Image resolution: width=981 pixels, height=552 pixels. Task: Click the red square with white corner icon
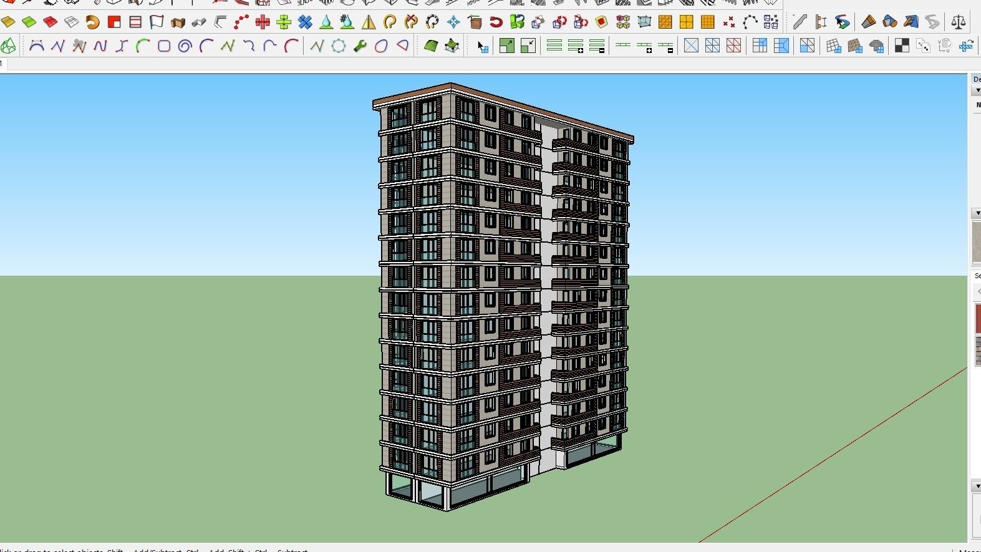[114, 22]
